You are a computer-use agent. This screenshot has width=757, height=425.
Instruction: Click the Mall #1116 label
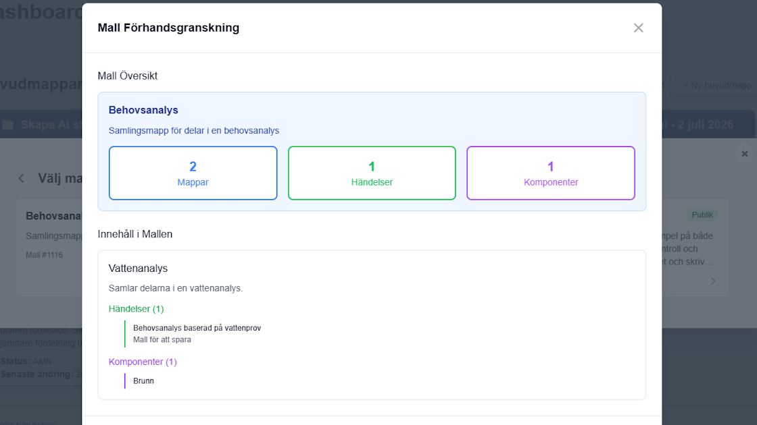44,255
